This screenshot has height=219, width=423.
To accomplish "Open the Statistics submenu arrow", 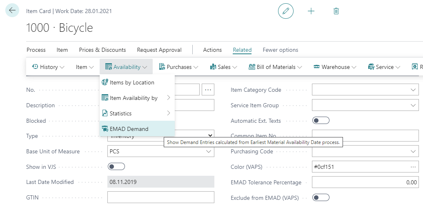I will [x=168, y=113].
